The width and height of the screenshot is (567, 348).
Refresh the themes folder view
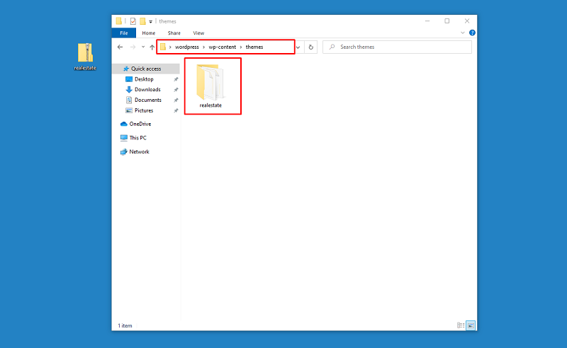pyautogui.click(x=310, y=47)
